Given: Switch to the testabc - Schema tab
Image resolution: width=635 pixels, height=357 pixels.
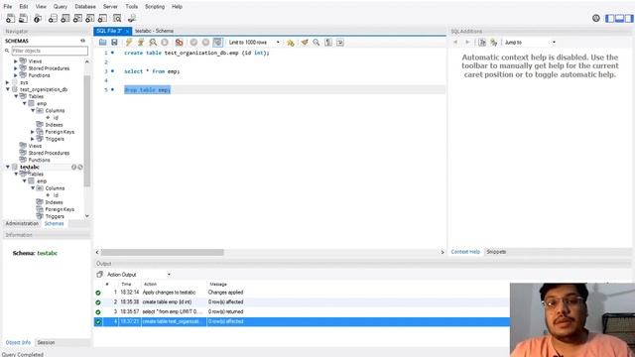Looking at the screenshot, I should click(154, 31).
